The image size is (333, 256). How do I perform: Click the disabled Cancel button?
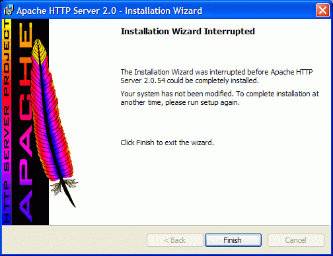pyautogui.click(x=296, y=240)
